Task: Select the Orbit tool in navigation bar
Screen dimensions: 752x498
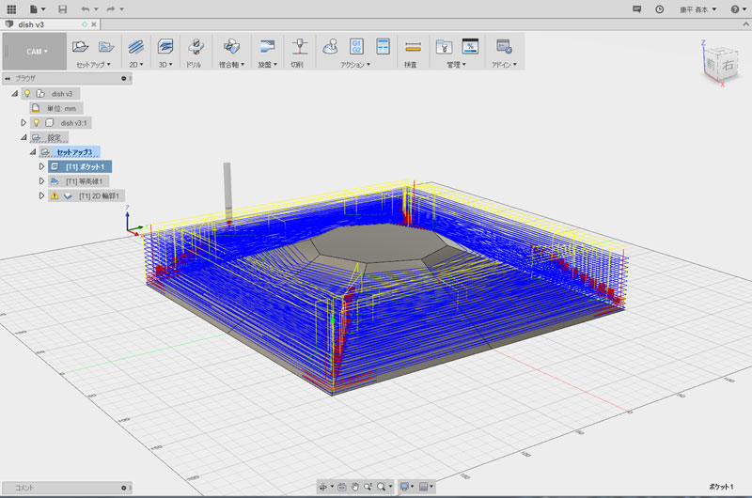Action: click(x=325, y=487)
